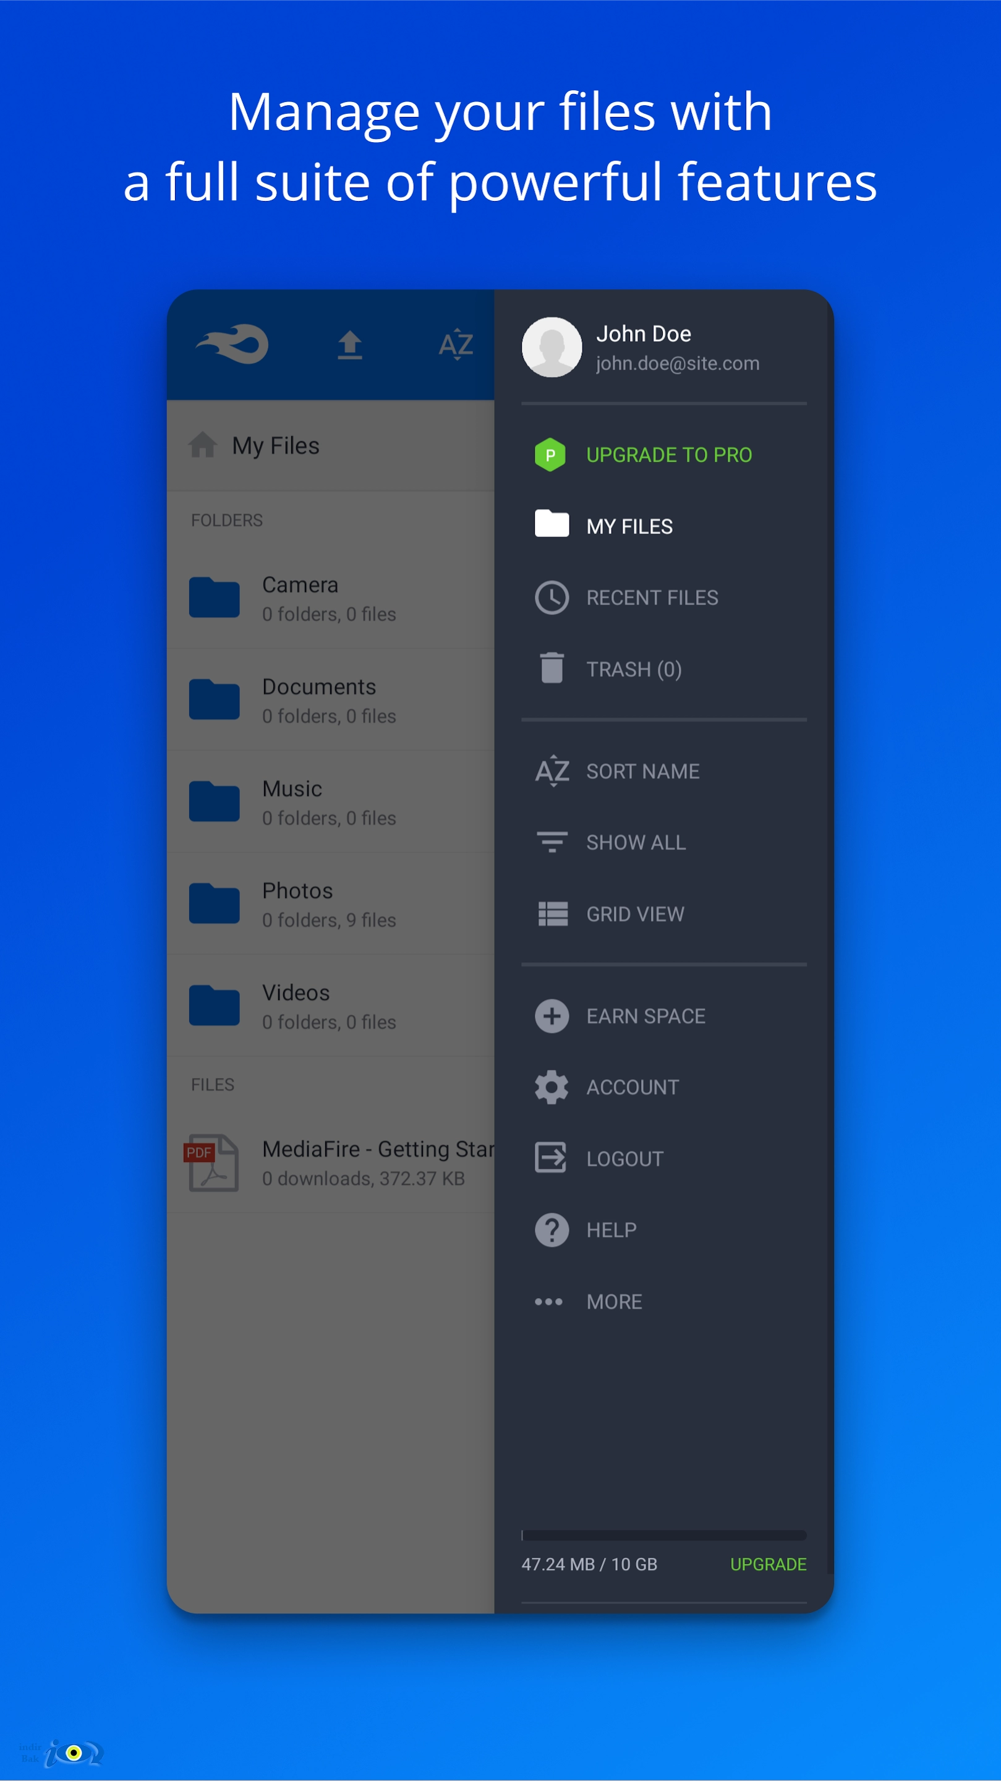Tap the trash can icon
1001x1781 pixels.
coord(552,668)
